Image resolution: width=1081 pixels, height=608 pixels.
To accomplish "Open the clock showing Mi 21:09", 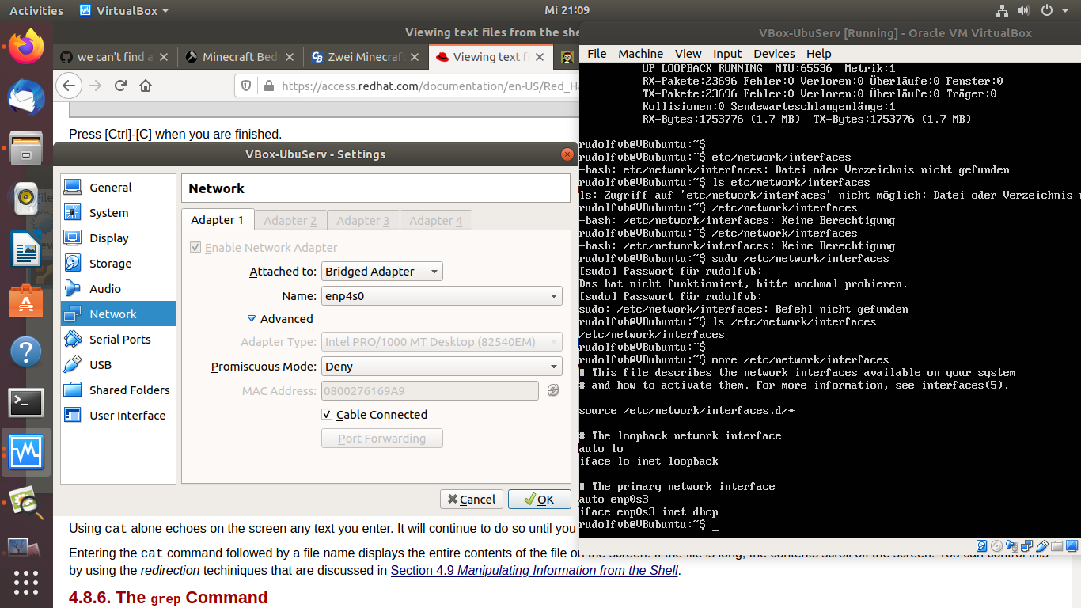I will coord(567,11).
